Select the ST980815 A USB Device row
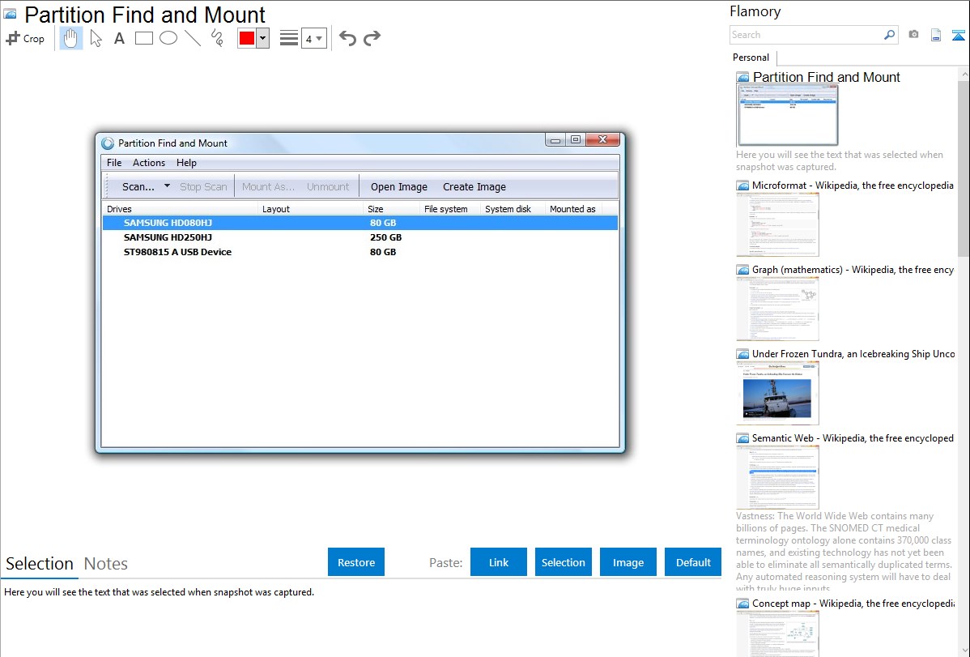The image size is (970, 657). pyautogui.click(x=360, y=252)
